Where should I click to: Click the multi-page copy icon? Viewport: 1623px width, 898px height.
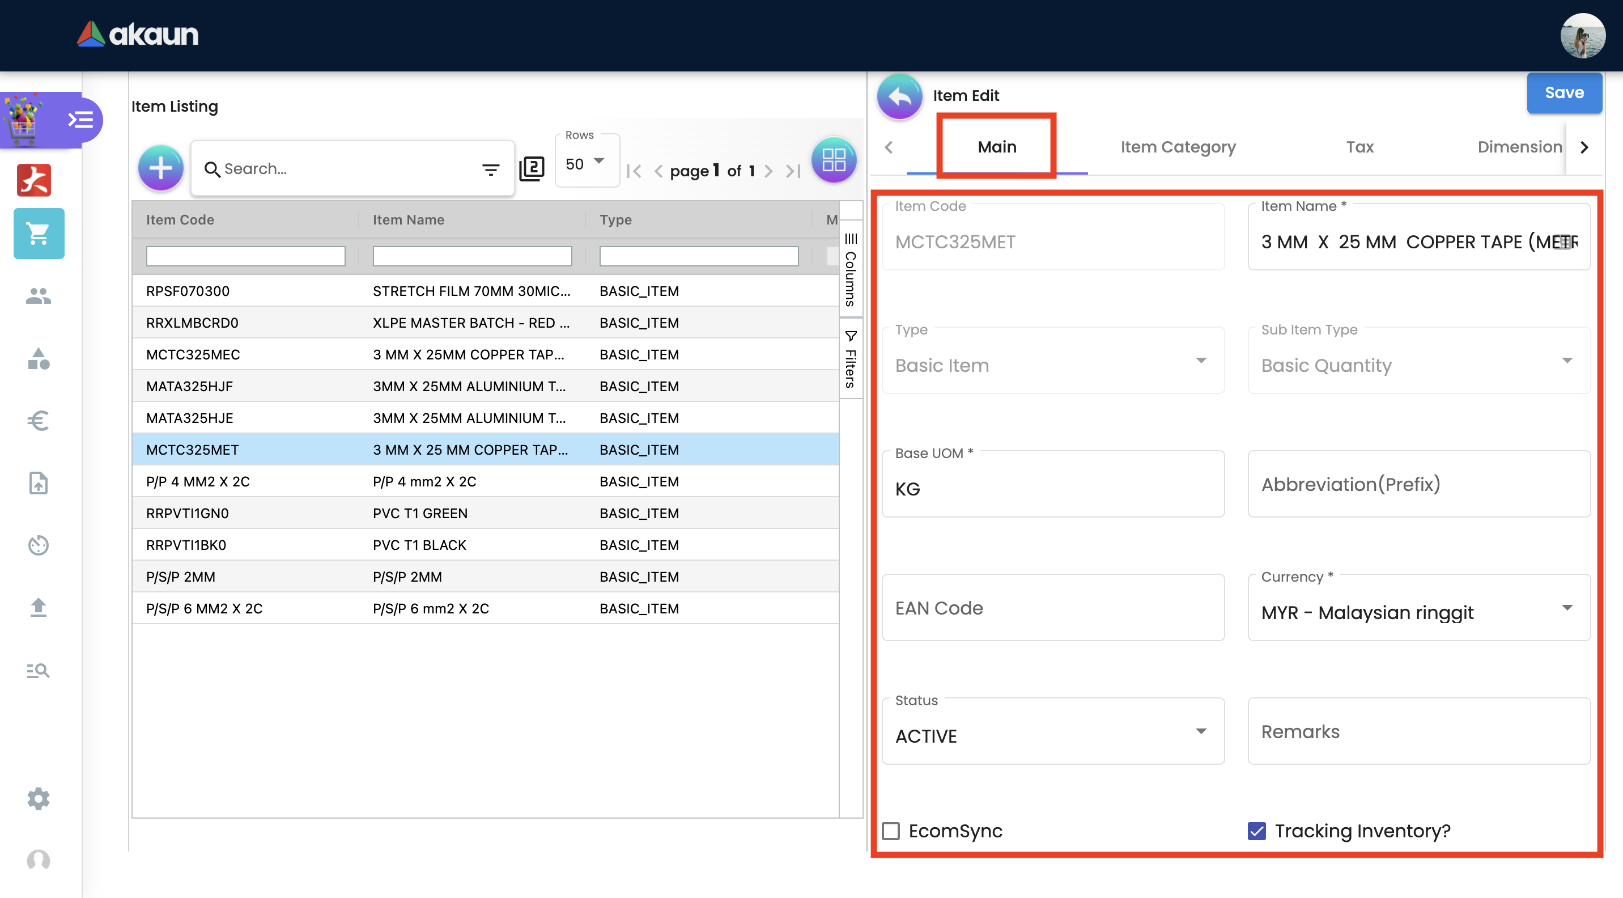coord(531,168)
